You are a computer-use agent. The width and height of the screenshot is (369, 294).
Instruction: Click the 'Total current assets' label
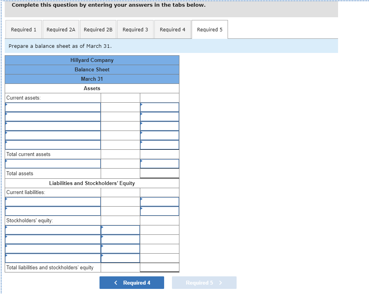28,154
